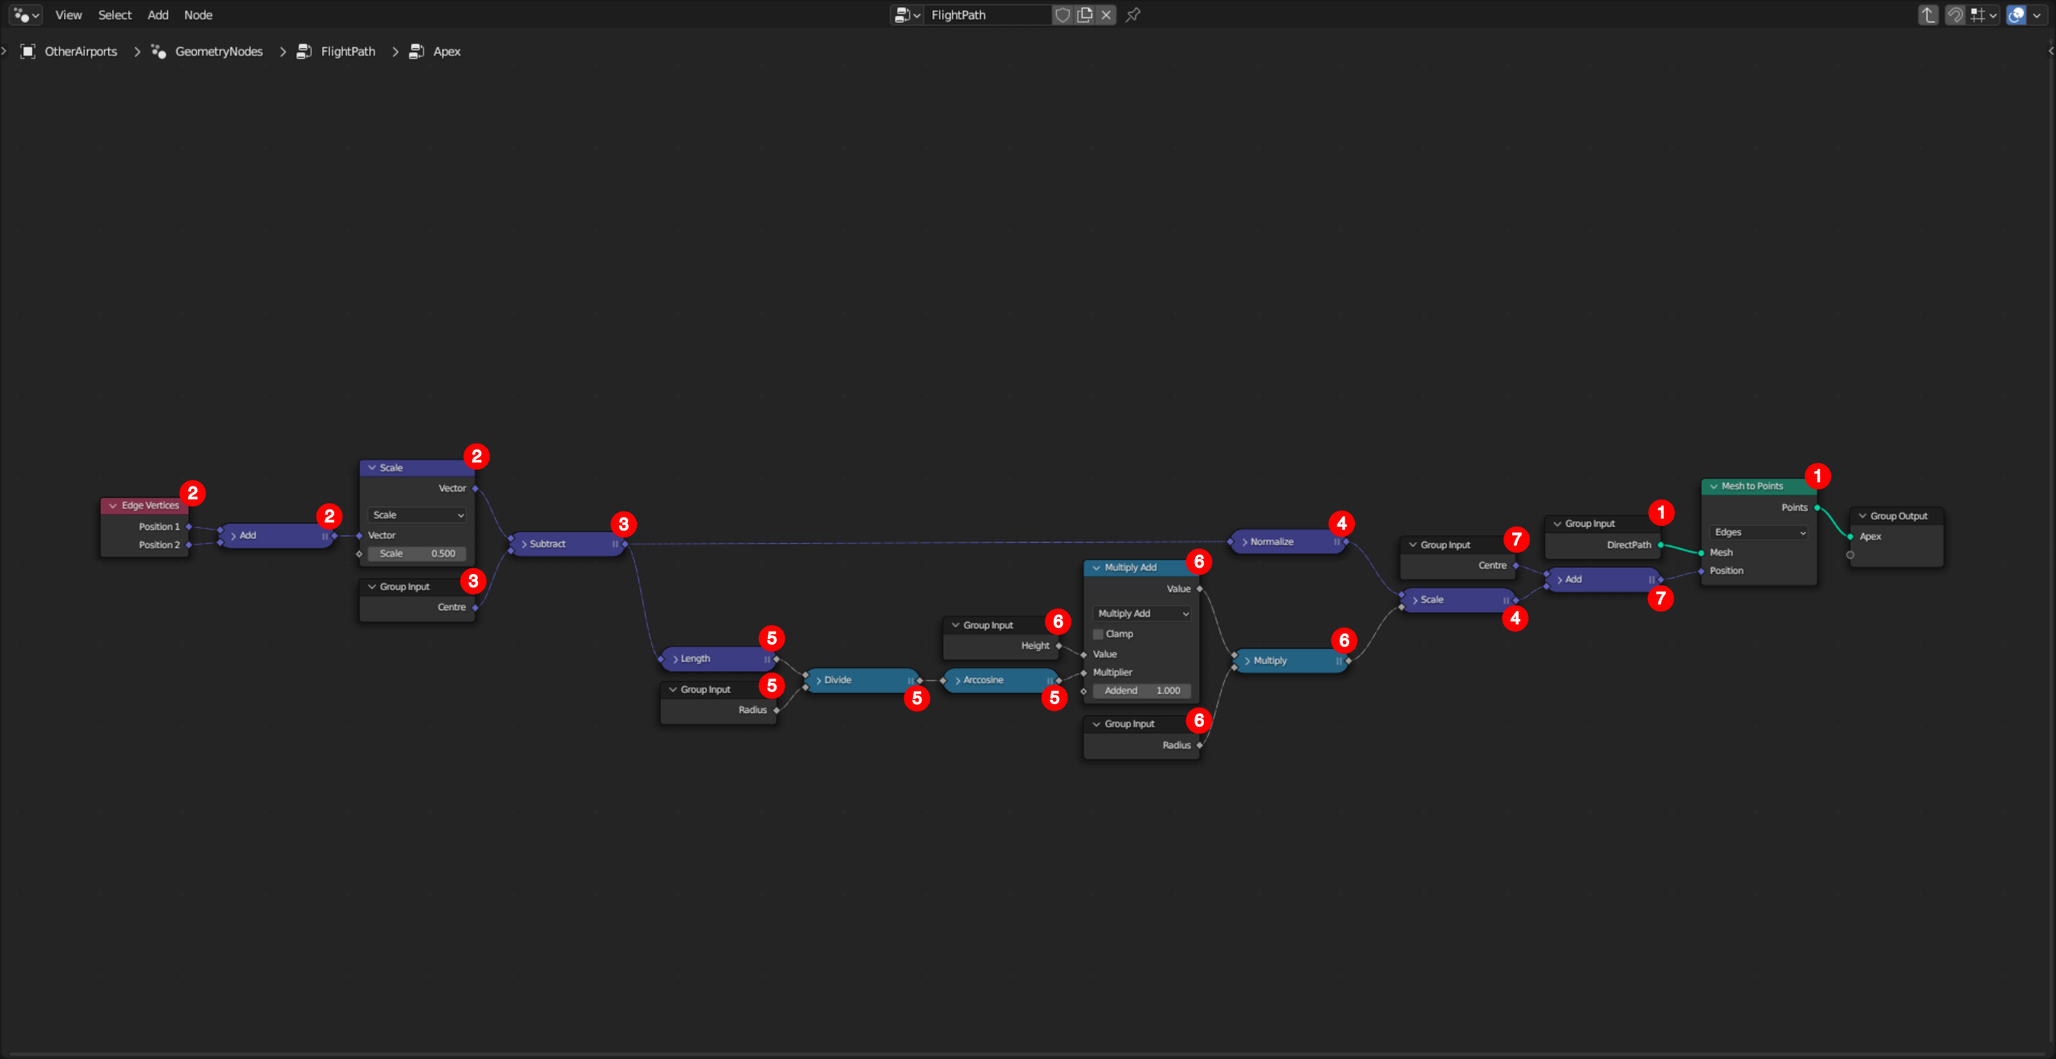Screen dimensions: 2056x1059
Task: Click the Apex breadcrumb node group icon
Action: coord(416,51)
